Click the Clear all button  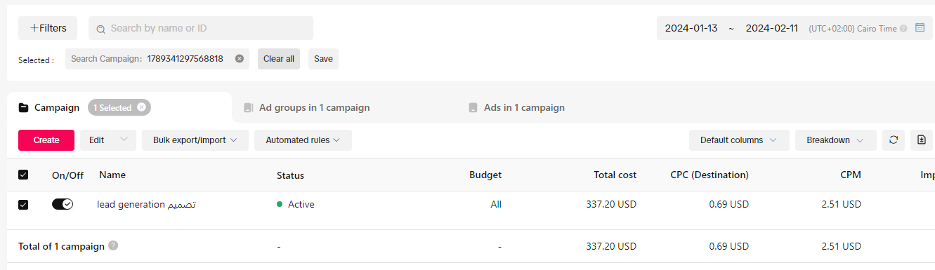[279, 59]
